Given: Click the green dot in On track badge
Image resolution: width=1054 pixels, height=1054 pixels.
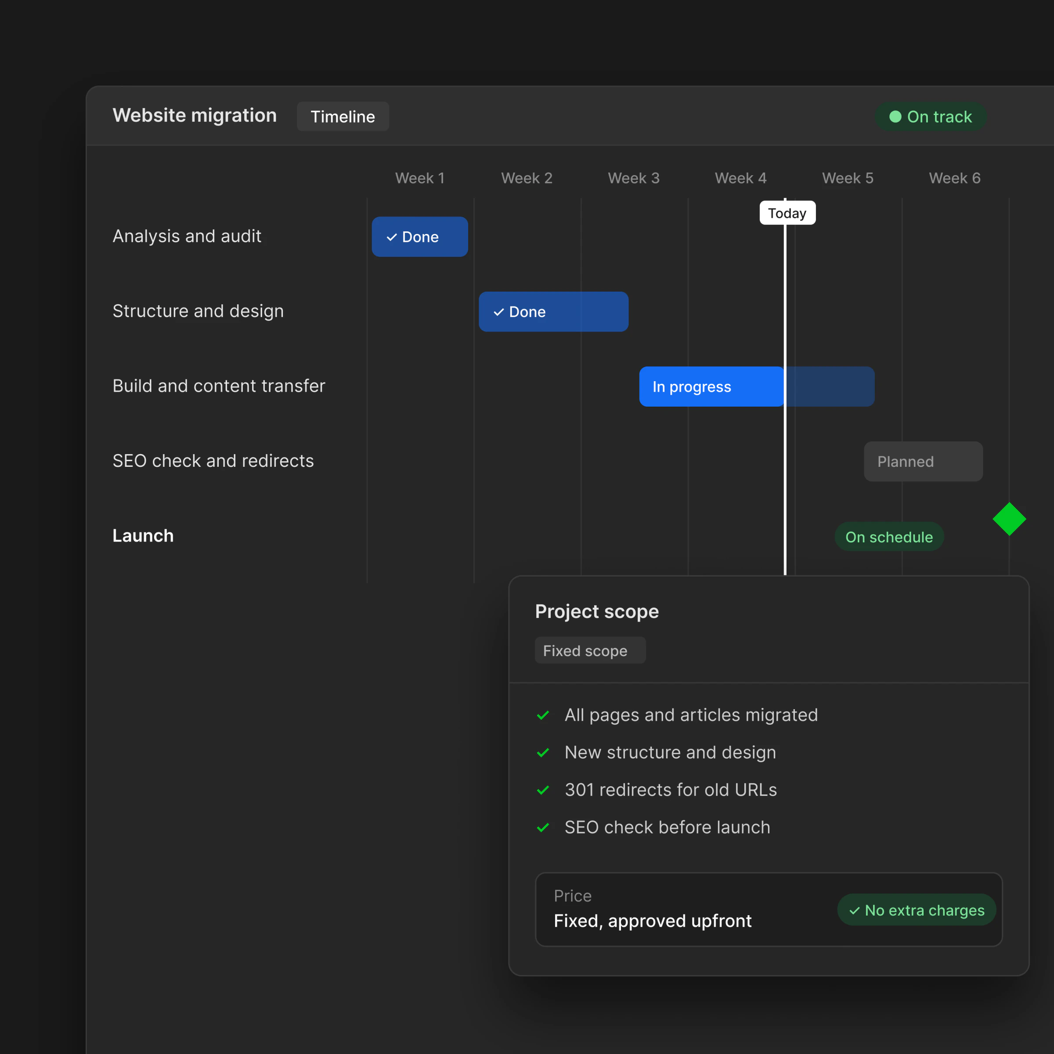Looking at the screenshot, I should pos(895,116).
